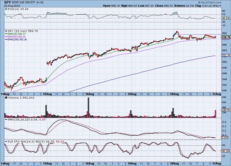Click the 'Open 559.15' value

[x=111, y=6]
